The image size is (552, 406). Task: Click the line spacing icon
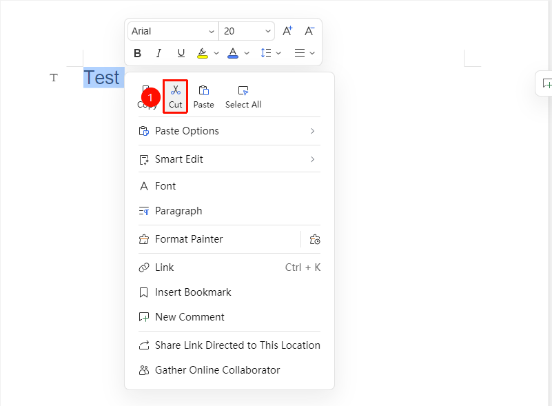(266, 53)
